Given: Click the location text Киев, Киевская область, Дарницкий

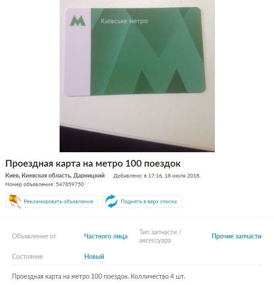Looking at the screenshot, I should [55, 175].
